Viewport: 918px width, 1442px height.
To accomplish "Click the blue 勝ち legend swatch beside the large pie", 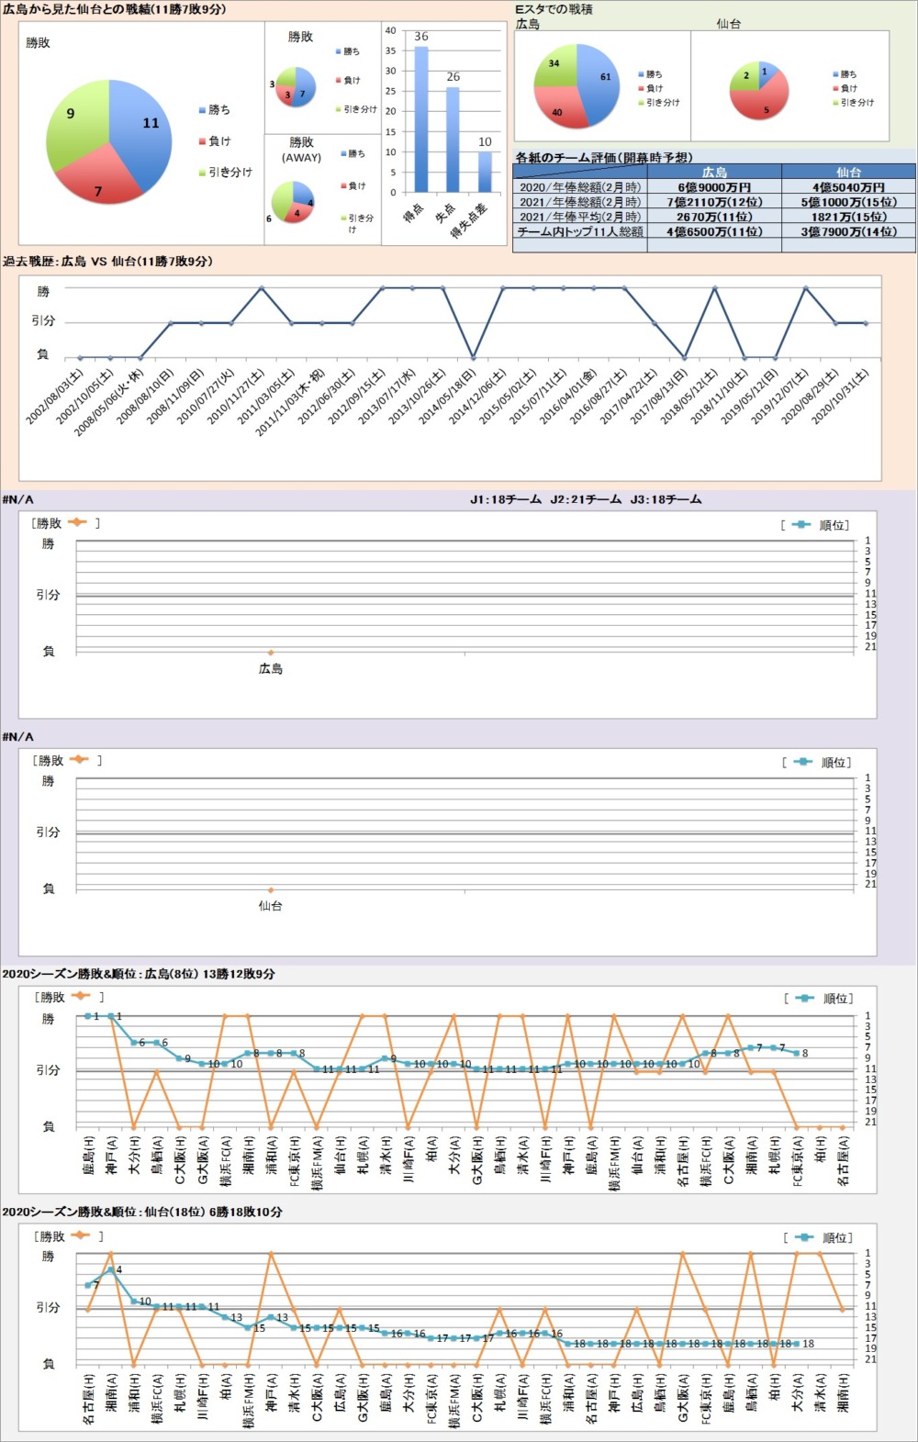I will [x=203, y=110].
